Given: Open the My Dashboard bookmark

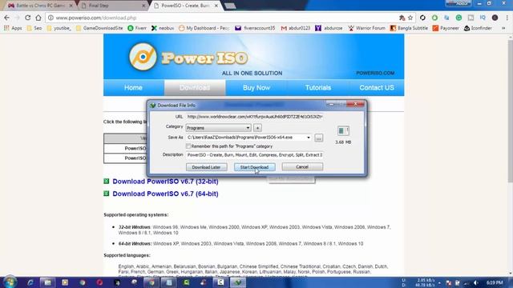Looking at the screenshot, I should [204, 28].
